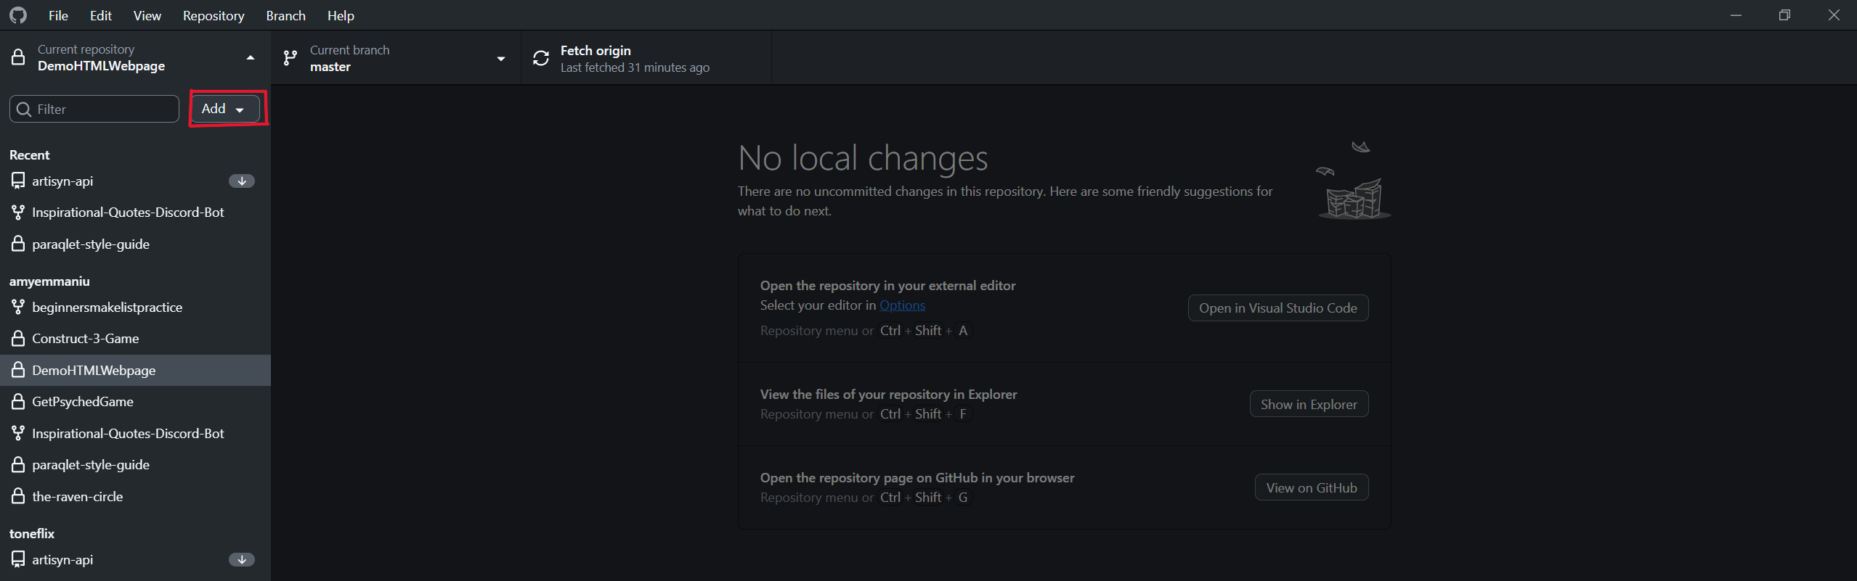The image size is (1857, 581).
Task: Open the Options link for editor
Action: coord(902,305)
